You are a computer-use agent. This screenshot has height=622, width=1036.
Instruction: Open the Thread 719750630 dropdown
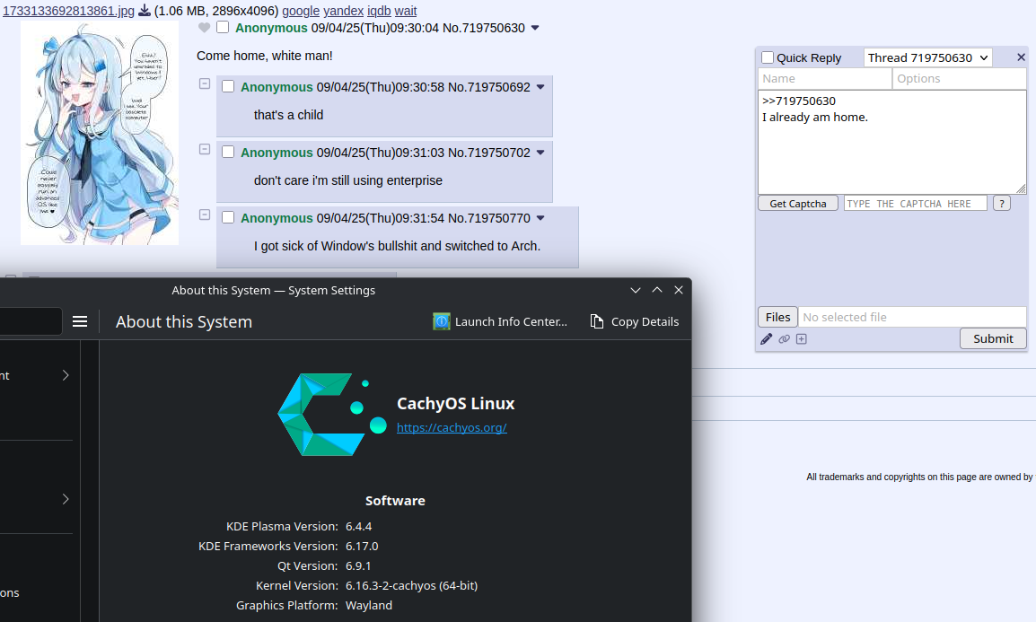928,57
